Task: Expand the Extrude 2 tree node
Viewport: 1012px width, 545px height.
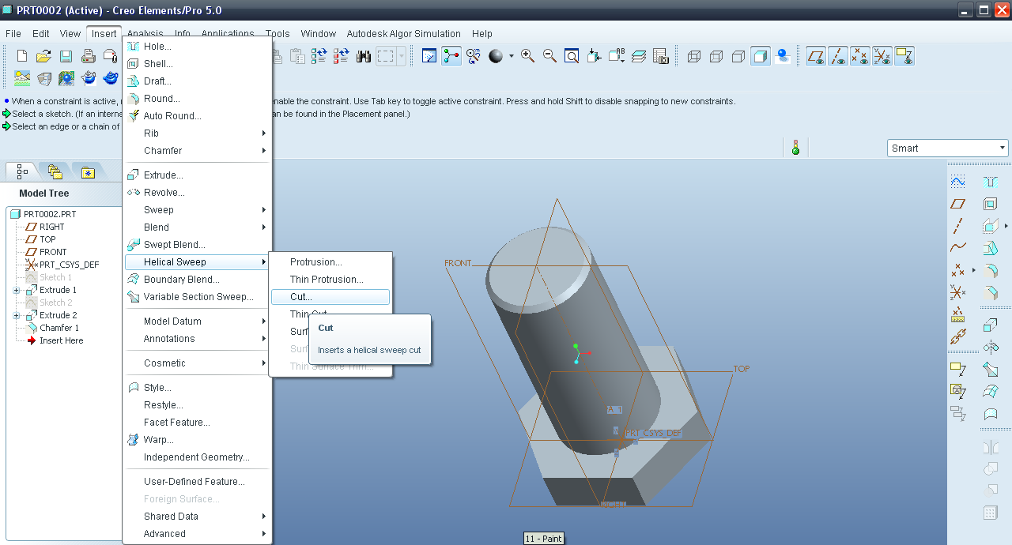Action: point(17,315)
